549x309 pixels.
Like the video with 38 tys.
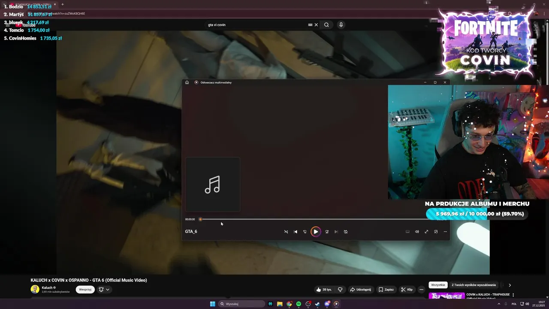(324, 290)
